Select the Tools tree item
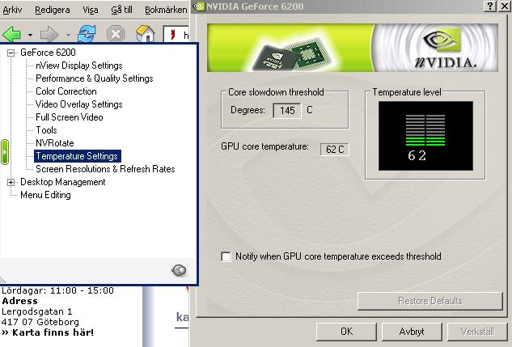This screenshot has width=512, height=347. pyautogui.click(x=46, y=130)
